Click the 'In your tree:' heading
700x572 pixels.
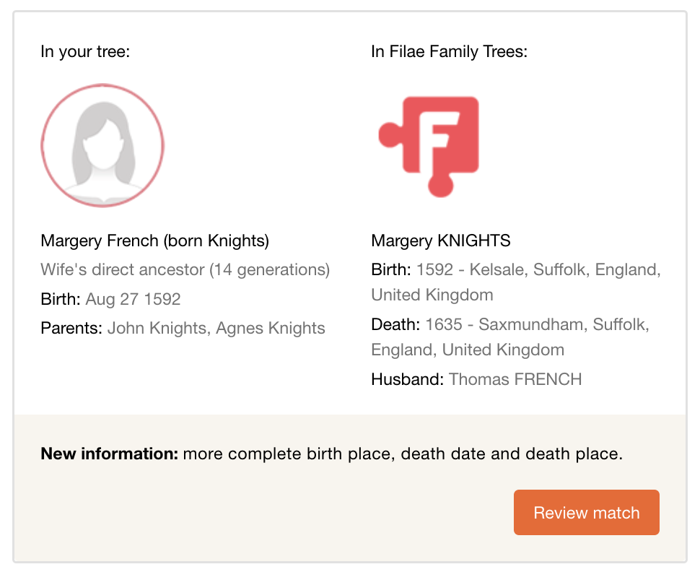(85, 52)
